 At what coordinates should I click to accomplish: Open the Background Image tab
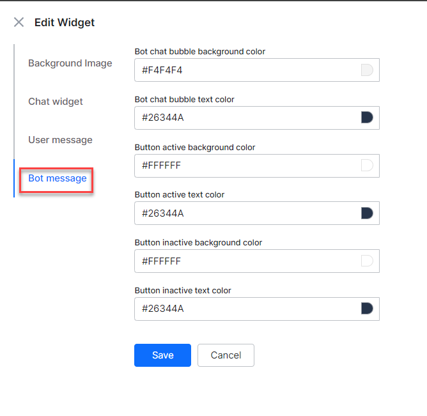[70, 63]
